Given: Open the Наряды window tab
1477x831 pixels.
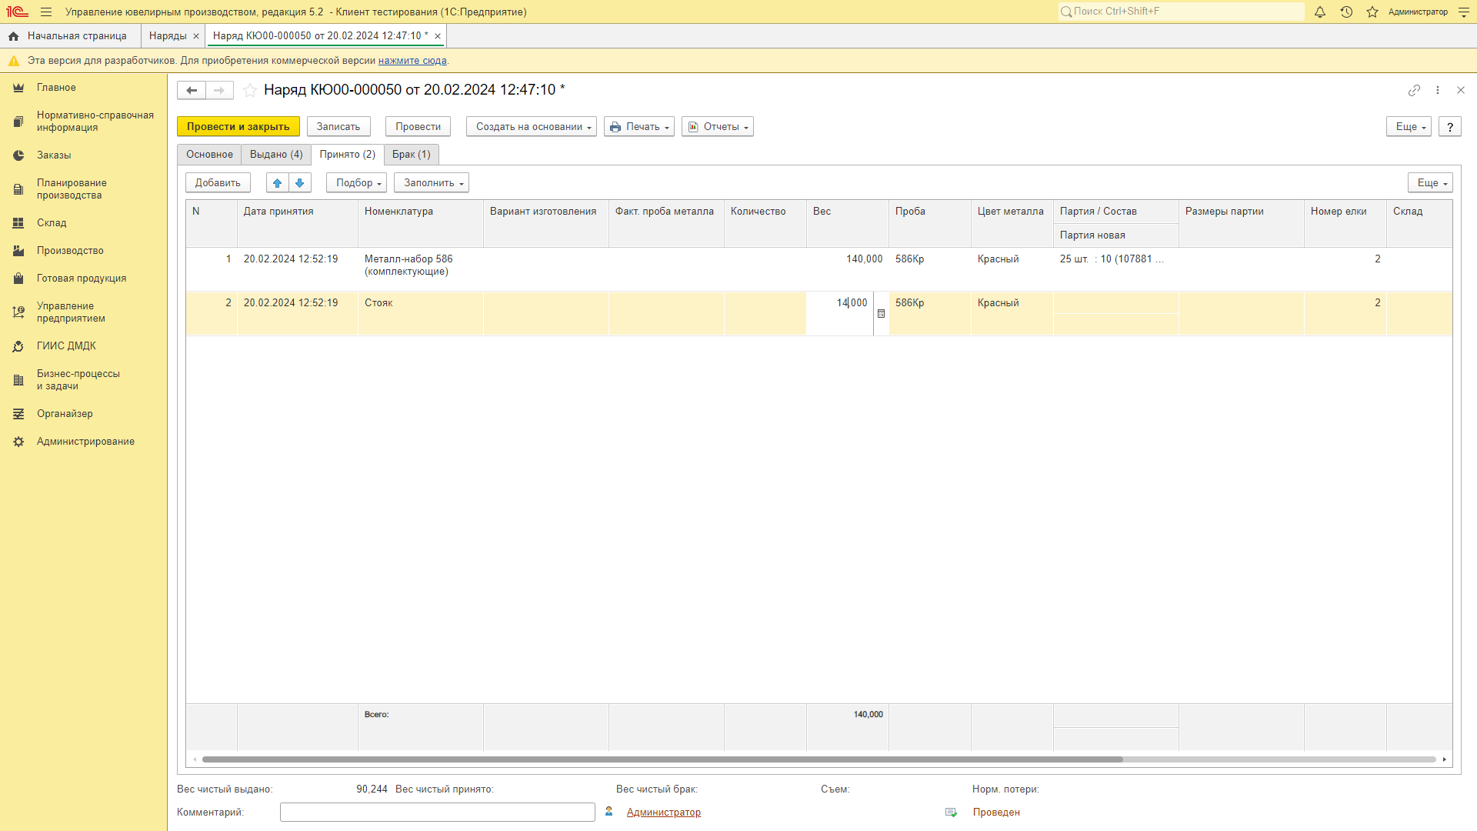Looking at the screenshot, I should [168, 36].
